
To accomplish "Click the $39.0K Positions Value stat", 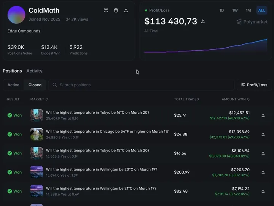I will tap(19, 50).
